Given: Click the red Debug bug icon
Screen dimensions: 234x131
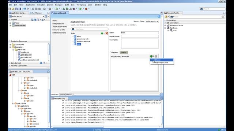Looking at the screenshot, I should tap(86, 9).
